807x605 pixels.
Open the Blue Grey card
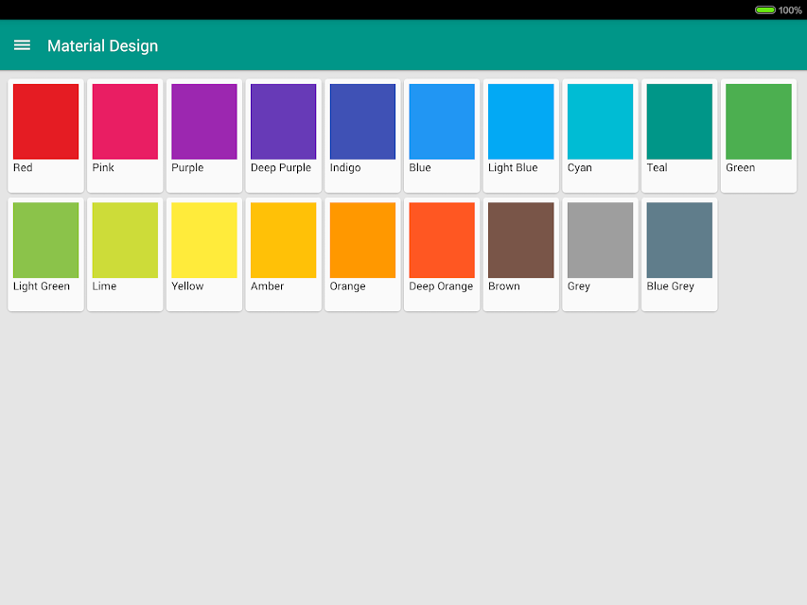(x=680, y=254)
